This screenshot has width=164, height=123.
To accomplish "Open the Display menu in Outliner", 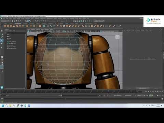I will tap(6, 31).
